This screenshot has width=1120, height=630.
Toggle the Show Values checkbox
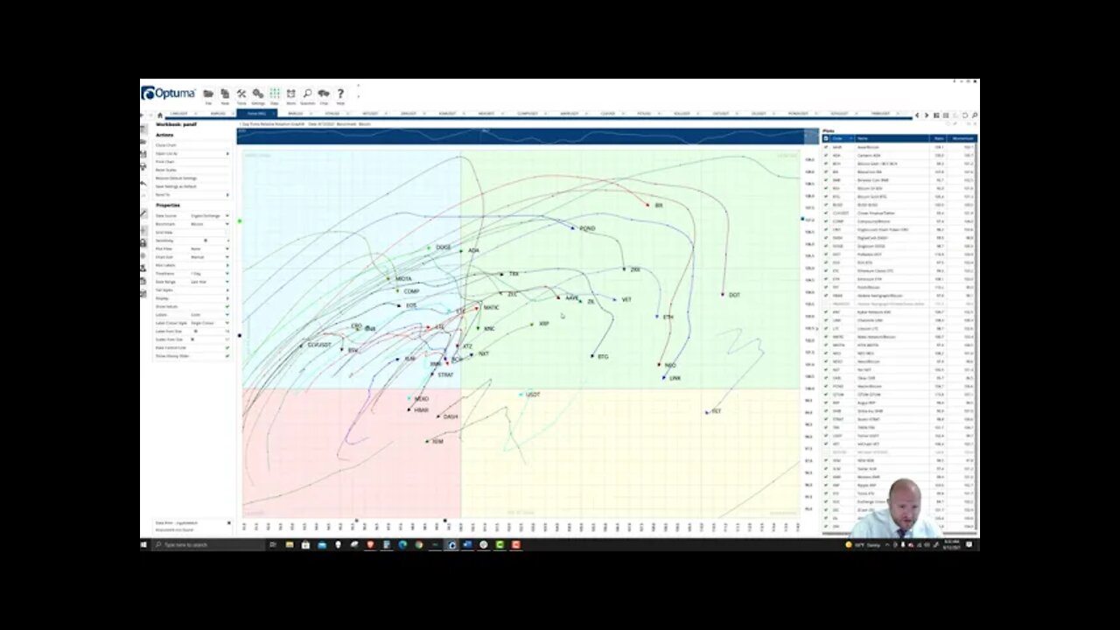pos(227,306)
